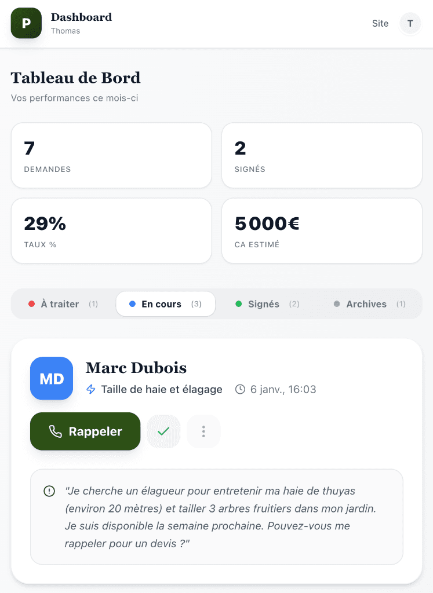The image size is (433, 593).
Task: Click the Rappeler button
Action: (85, 431)
